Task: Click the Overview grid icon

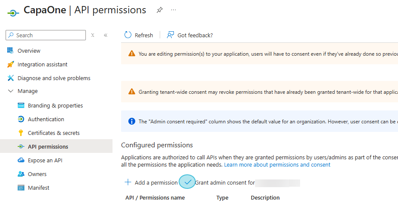Action: (10, 51)
